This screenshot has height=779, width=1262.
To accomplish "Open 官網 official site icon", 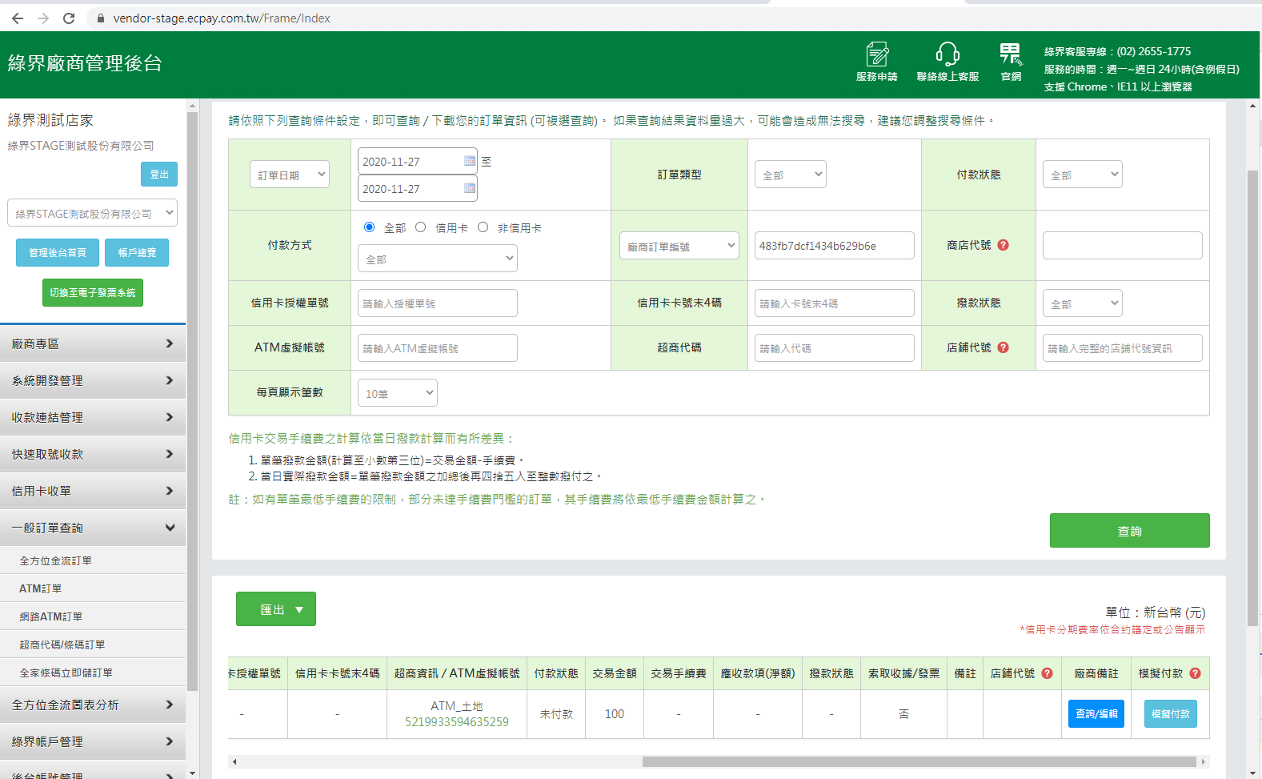I will (x=1011, y=62).
